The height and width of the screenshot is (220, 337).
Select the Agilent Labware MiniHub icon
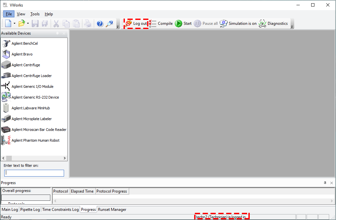pyautogui.click(x=6, y=108)
